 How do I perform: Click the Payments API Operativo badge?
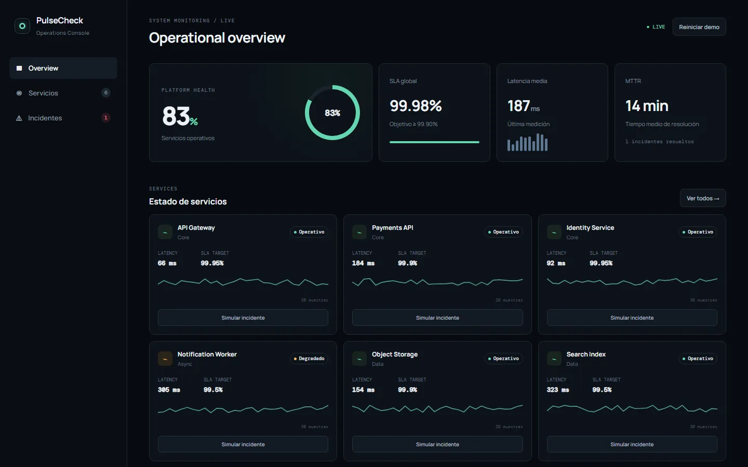tap(503, 232)
